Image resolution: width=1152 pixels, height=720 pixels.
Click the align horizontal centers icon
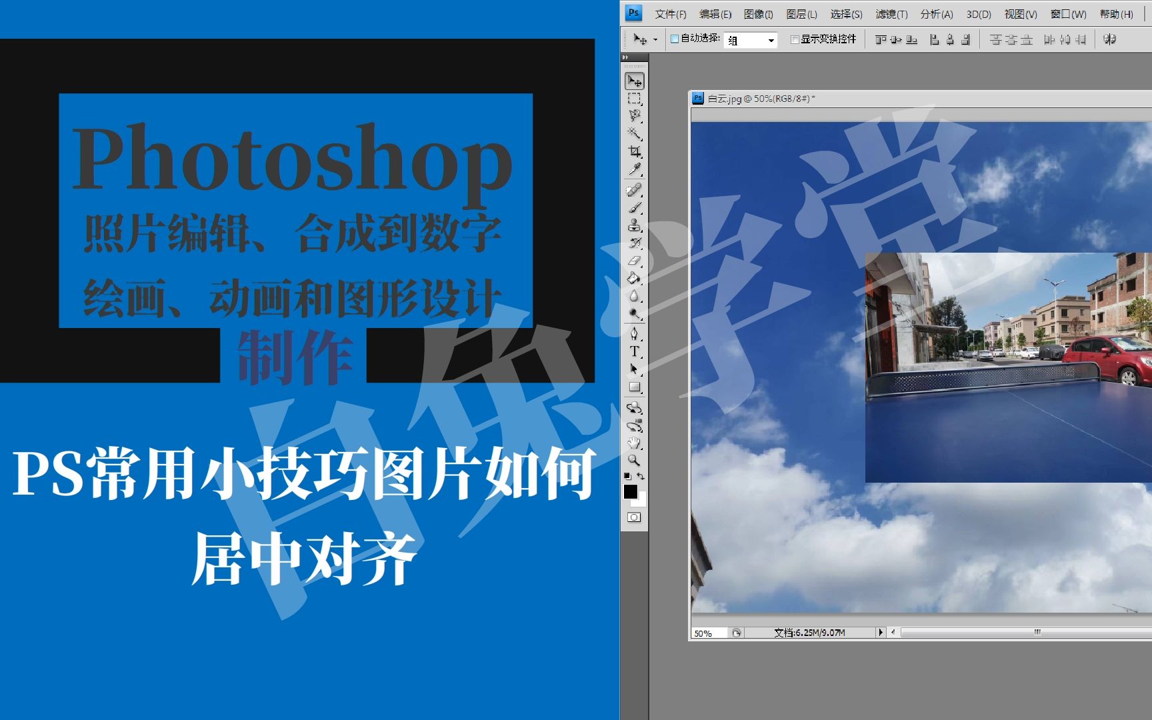tap(949, 39)
